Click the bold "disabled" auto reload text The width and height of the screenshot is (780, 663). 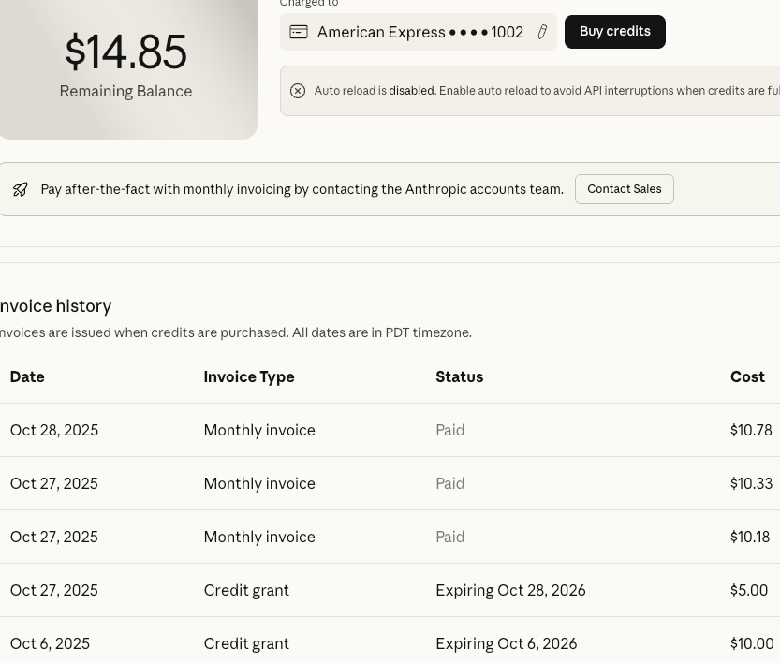412,91
